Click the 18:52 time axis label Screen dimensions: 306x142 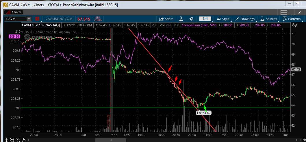pyautogui.click(x=127, y=135)
